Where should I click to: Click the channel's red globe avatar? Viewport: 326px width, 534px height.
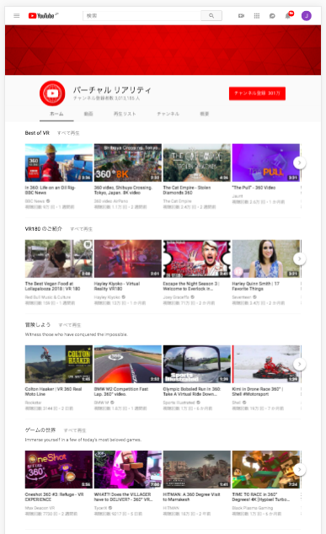52,93
